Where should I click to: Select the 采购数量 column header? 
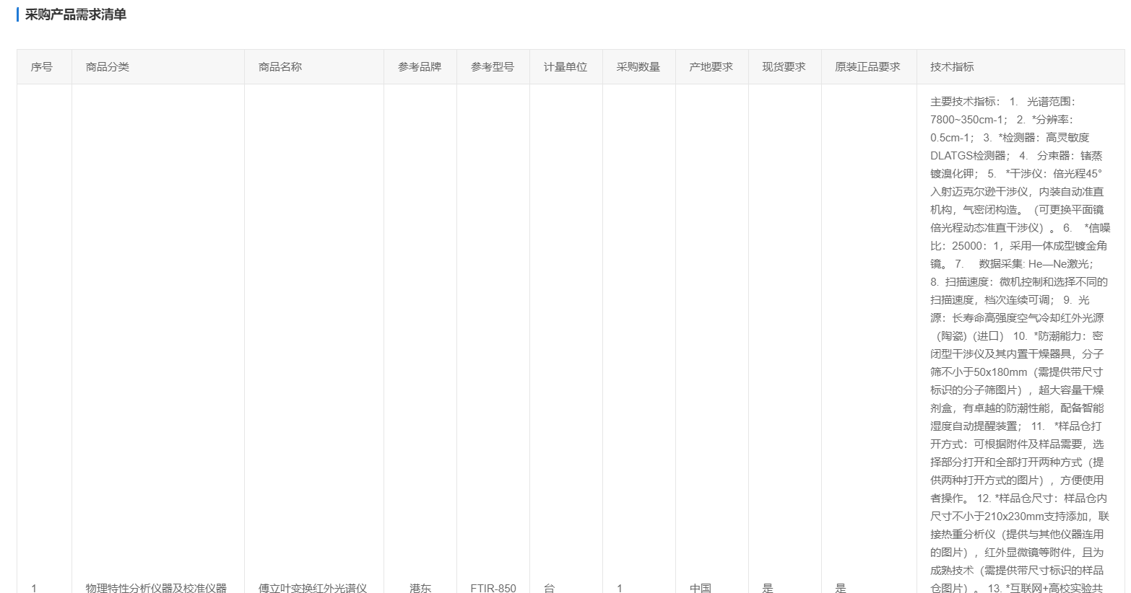(x=638, y=66)
